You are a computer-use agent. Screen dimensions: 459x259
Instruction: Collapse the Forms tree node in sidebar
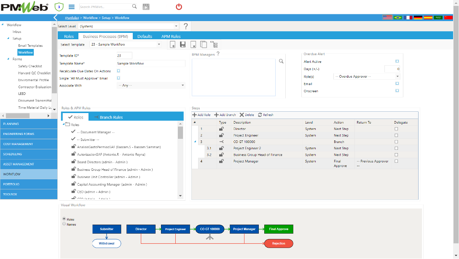pyautogui.click(x=8, y=59)
